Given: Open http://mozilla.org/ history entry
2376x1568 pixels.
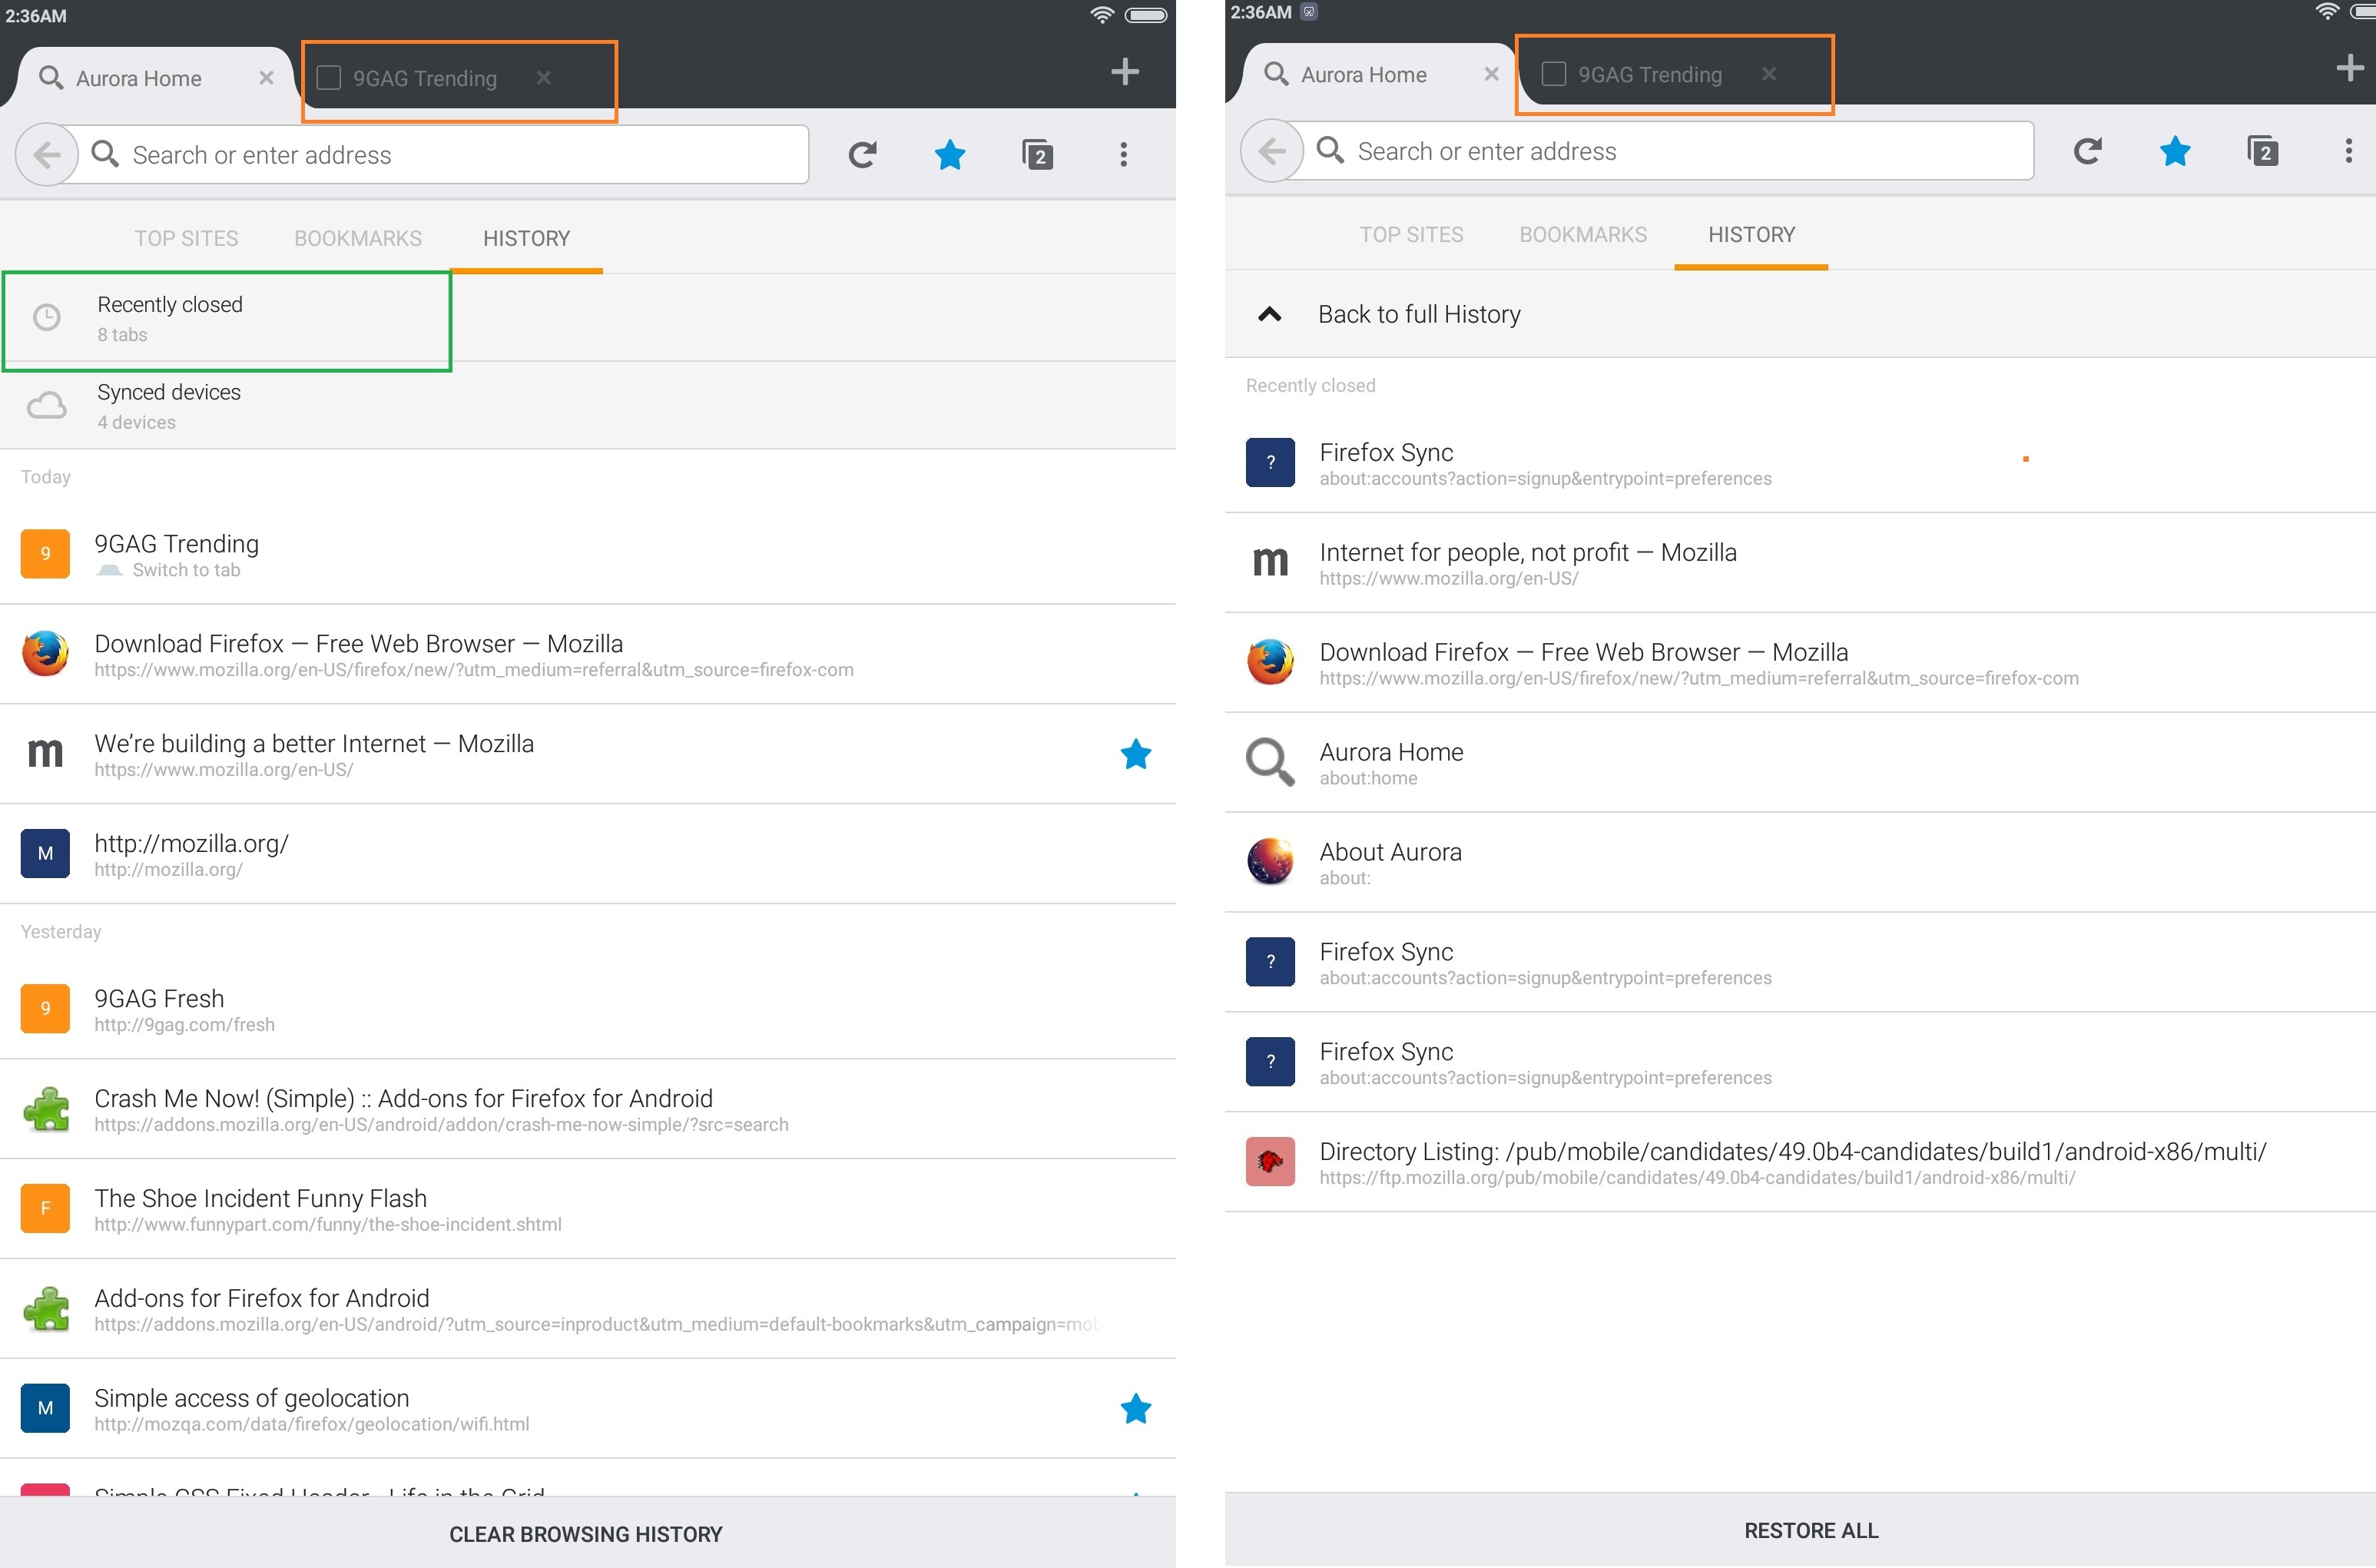Looking at the screenshot, I should coord(587,854).
